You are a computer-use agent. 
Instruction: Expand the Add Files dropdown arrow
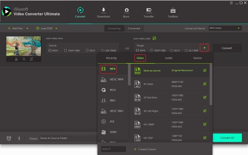click(27, 28)
